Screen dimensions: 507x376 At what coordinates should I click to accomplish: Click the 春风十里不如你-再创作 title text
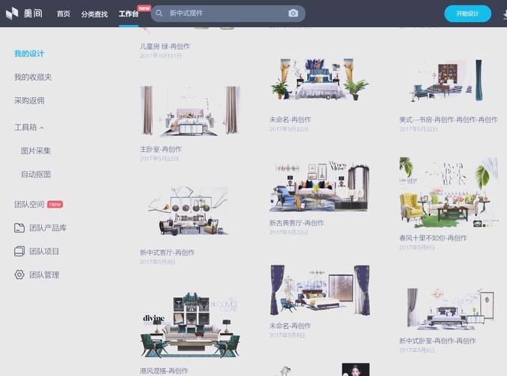[x=433, y=238]
